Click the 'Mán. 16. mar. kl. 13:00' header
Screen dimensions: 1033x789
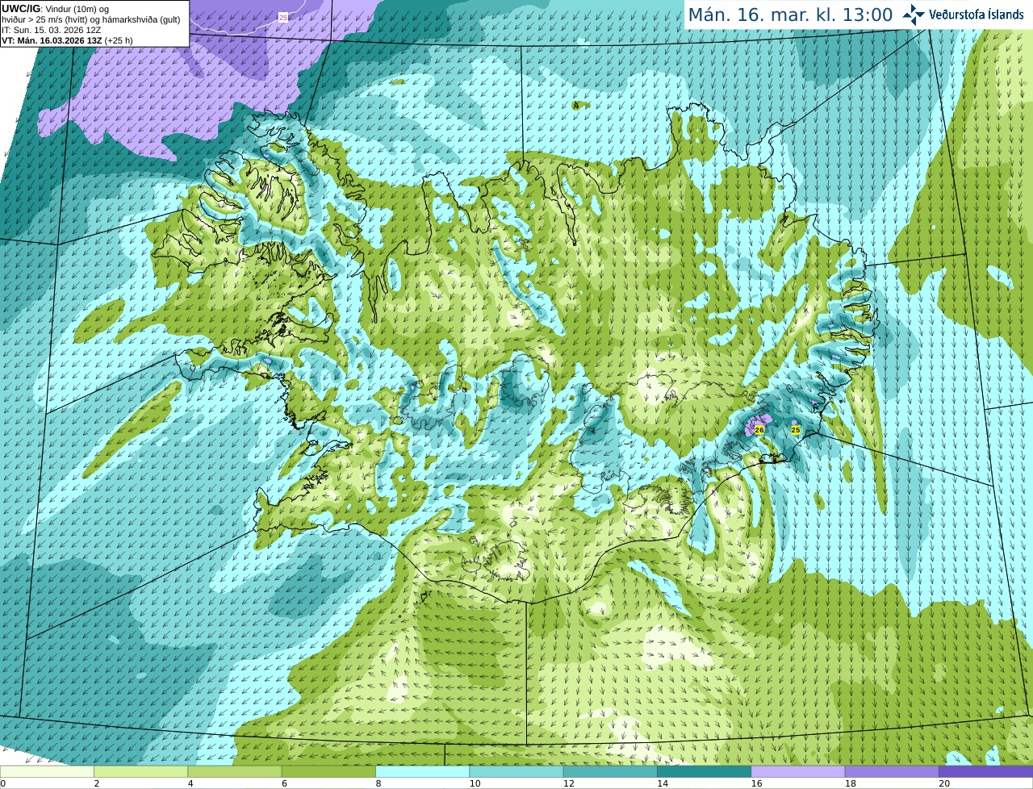pos(790,15)
